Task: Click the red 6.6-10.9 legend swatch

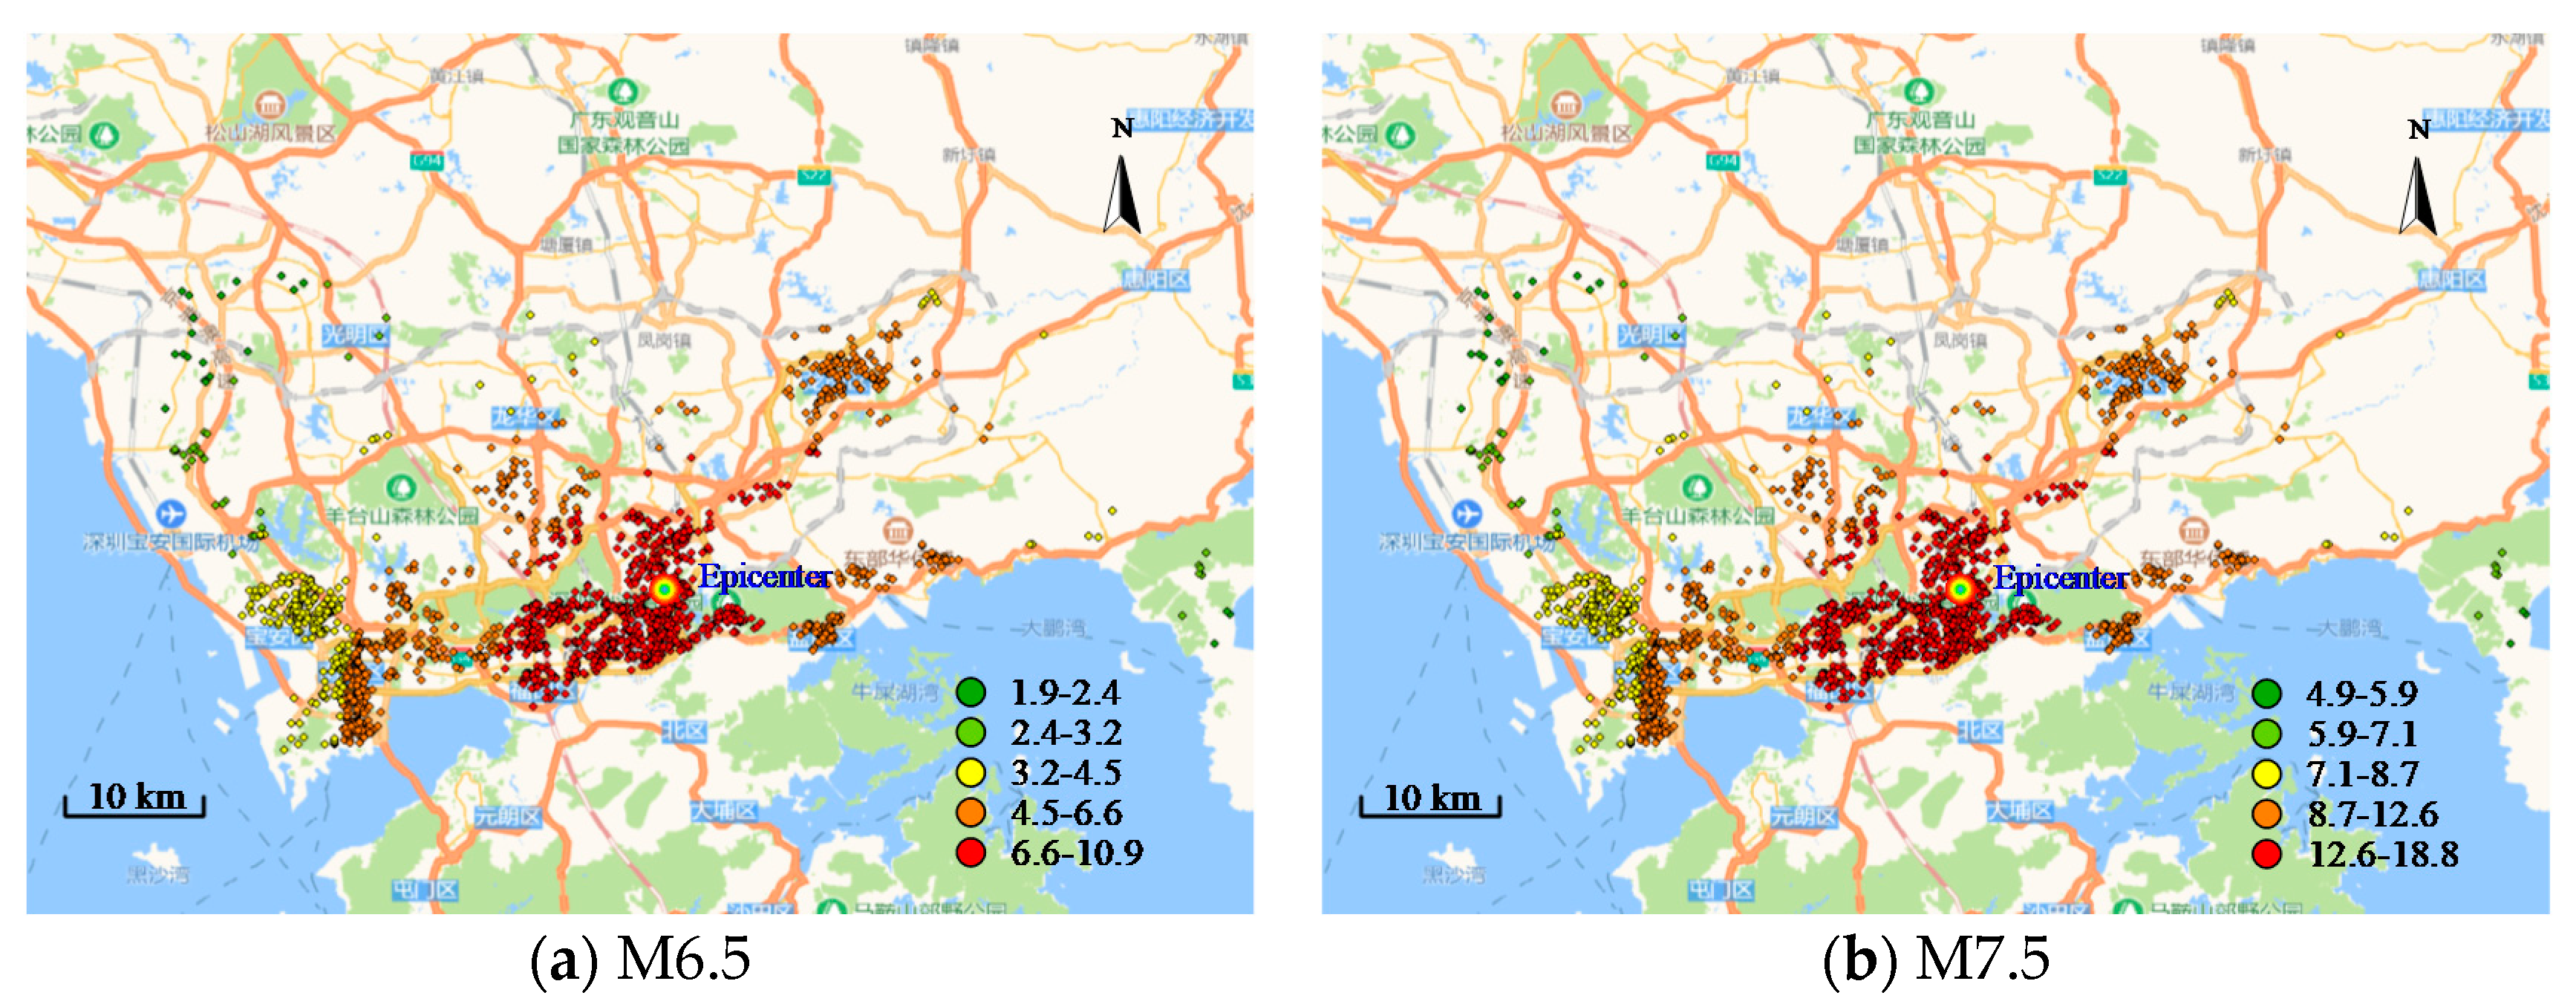Action: pos(971,853)
